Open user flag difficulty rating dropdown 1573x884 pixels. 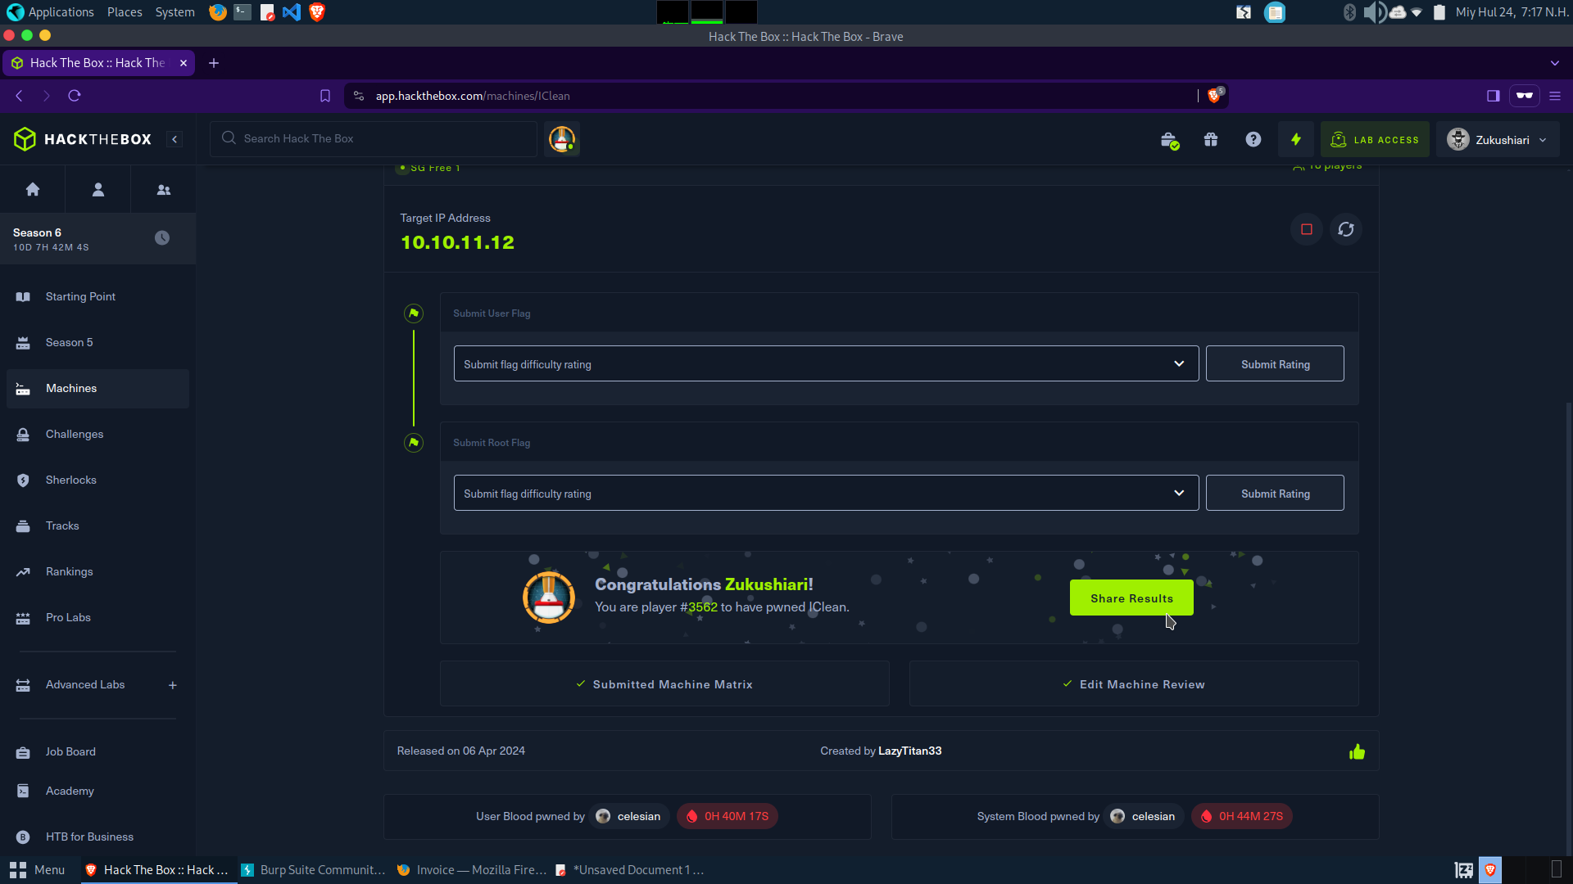(x=826, y=364)
